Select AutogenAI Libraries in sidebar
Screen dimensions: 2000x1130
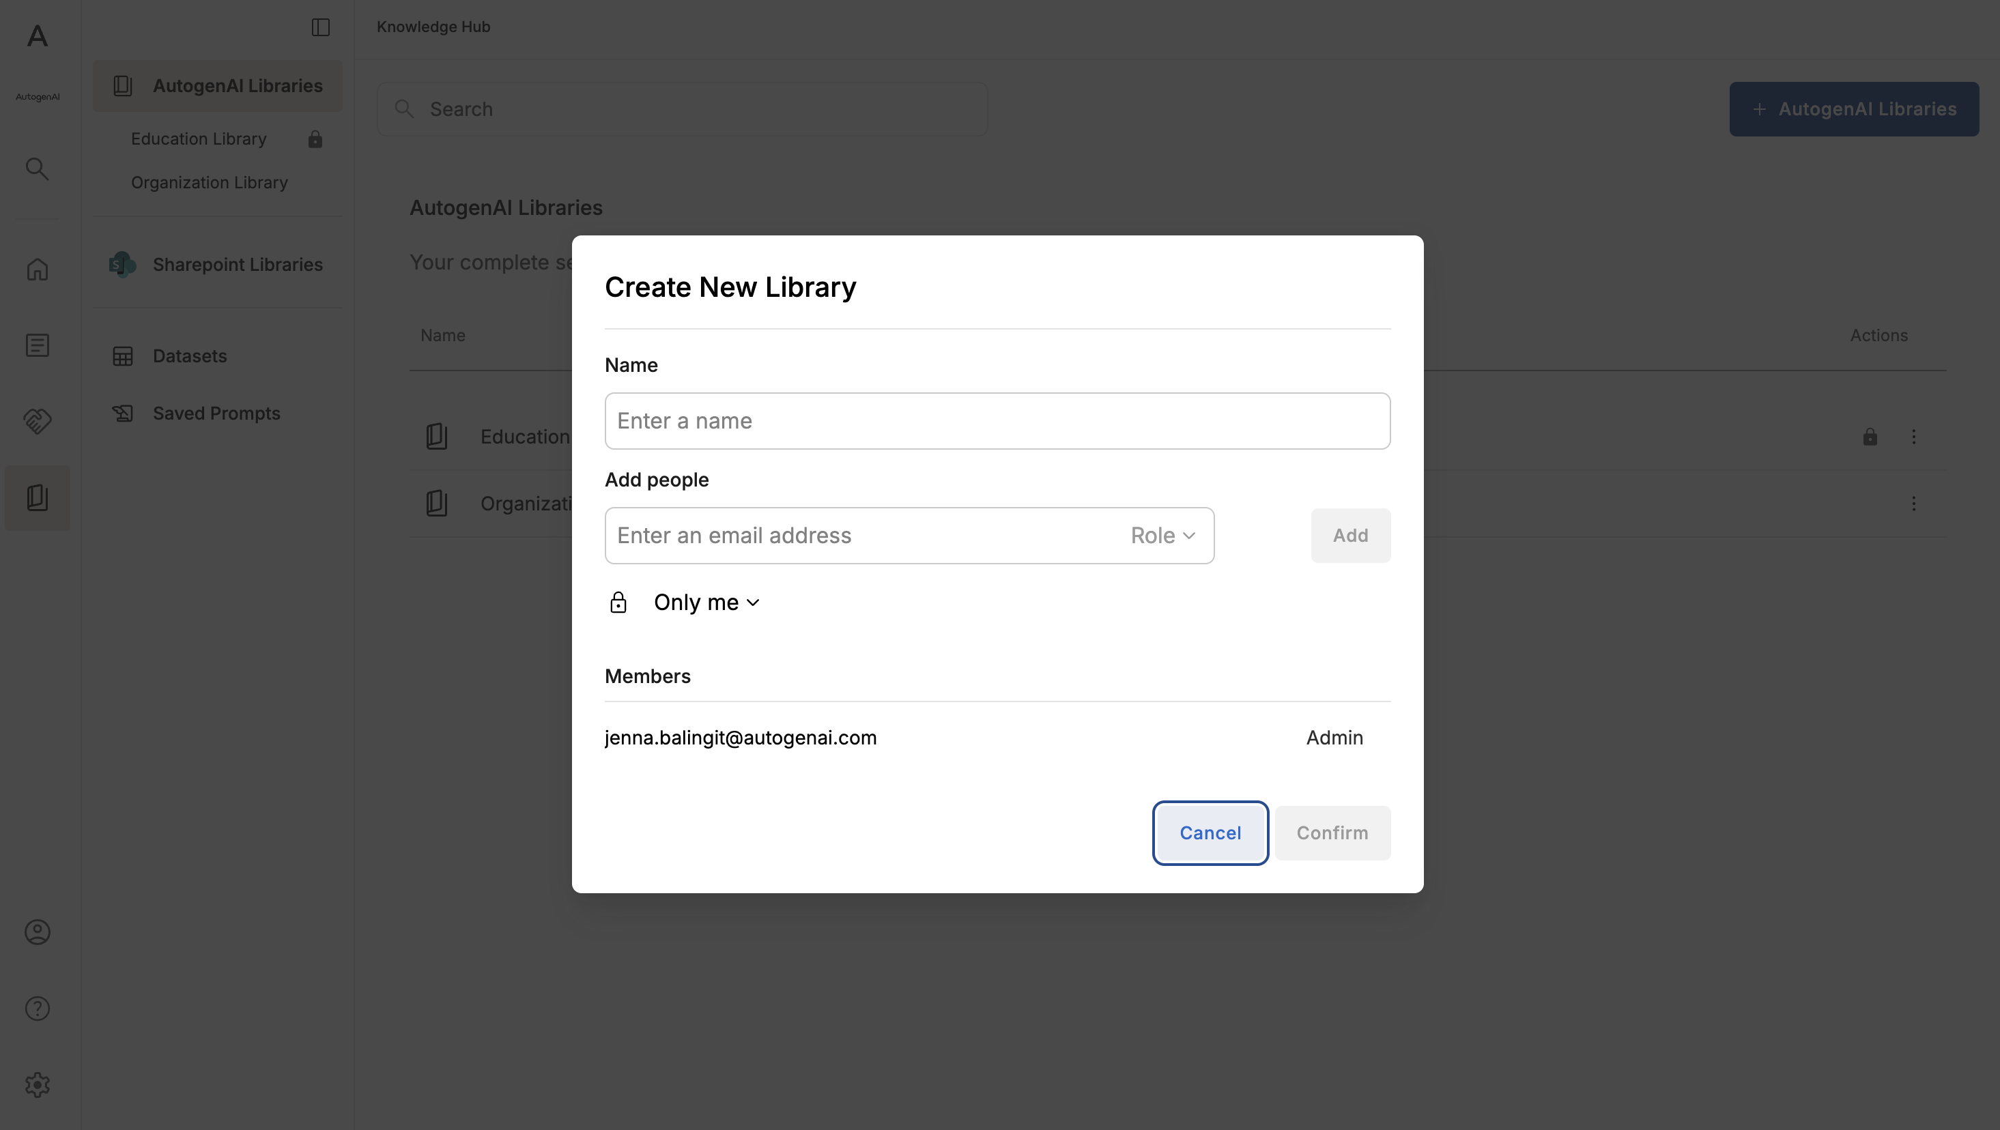click(x=217, y=86)
